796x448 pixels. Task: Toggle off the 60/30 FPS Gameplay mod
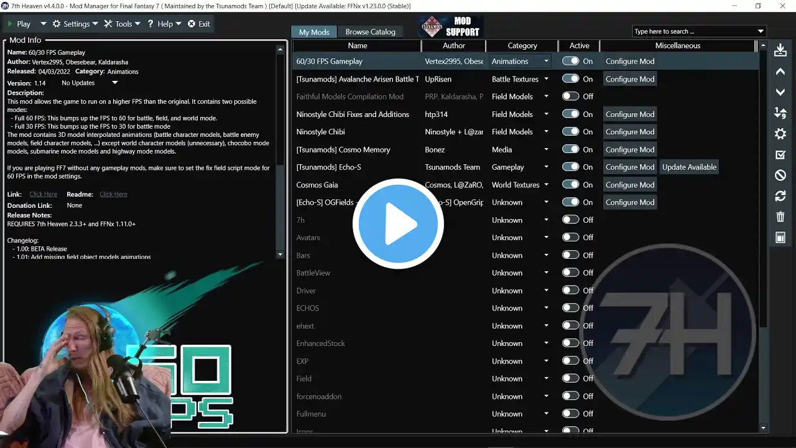[570, 61]
